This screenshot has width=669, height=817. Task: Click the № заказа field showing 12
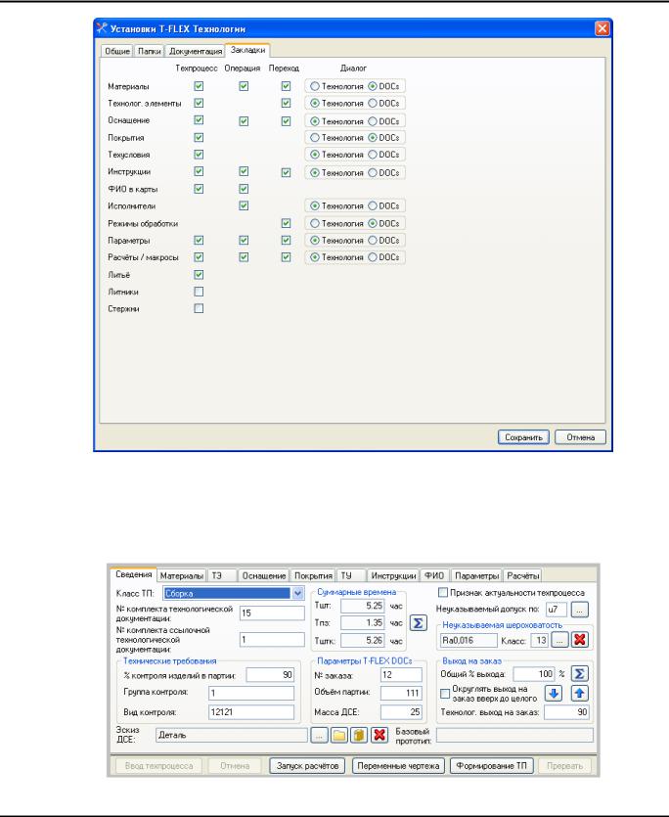point(401,675)
